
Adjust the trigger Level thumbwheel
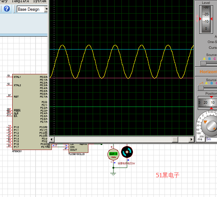click(206, 19)
